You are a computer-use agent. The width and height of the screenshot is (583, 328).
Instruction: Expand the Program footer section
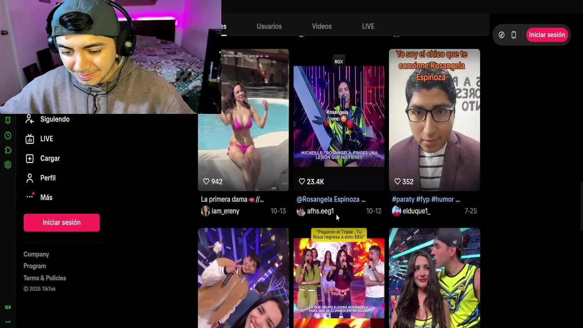35,266
